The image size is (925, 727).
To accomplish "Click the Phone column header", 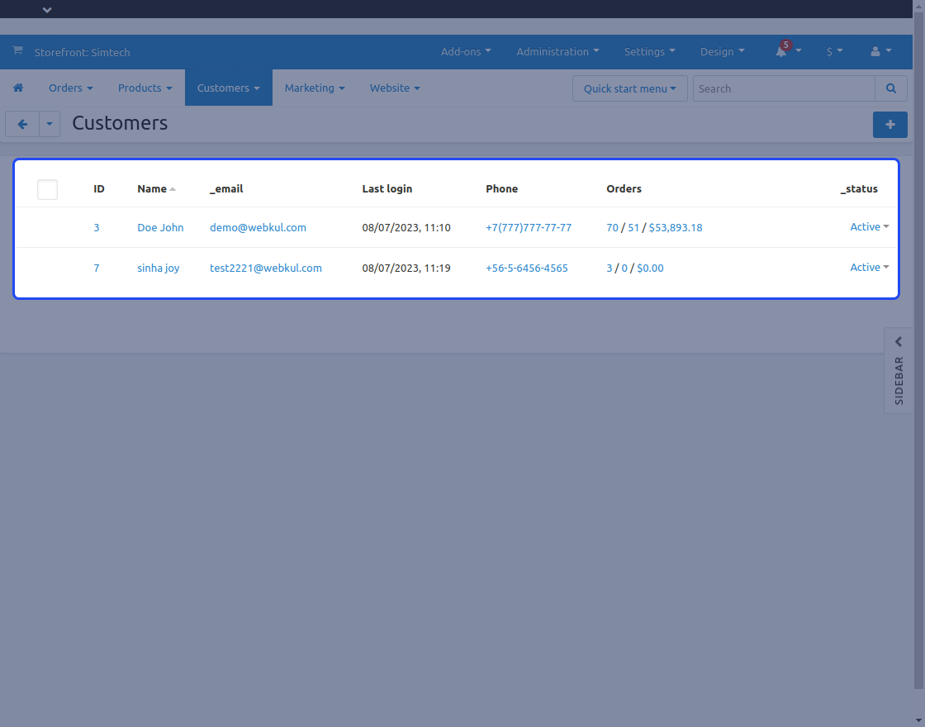I will pyautogui.click(x=502, y=189).
